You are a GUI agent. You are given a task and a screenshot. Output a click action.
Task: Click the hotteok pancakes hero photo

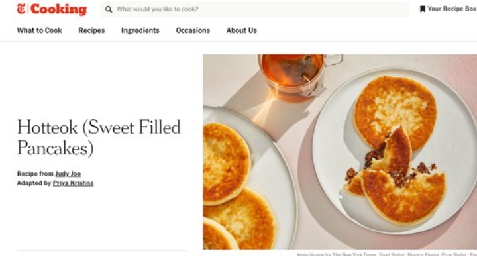click(x=340, y=152)
